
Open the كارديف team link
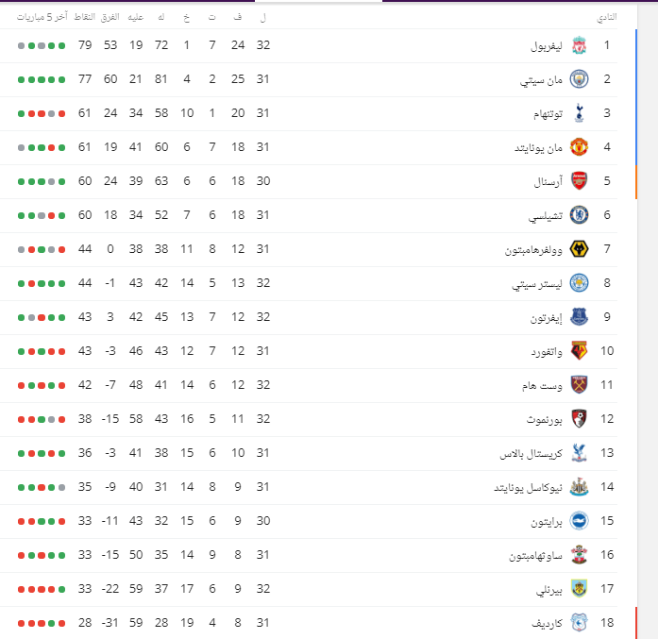tap(547, 624)
